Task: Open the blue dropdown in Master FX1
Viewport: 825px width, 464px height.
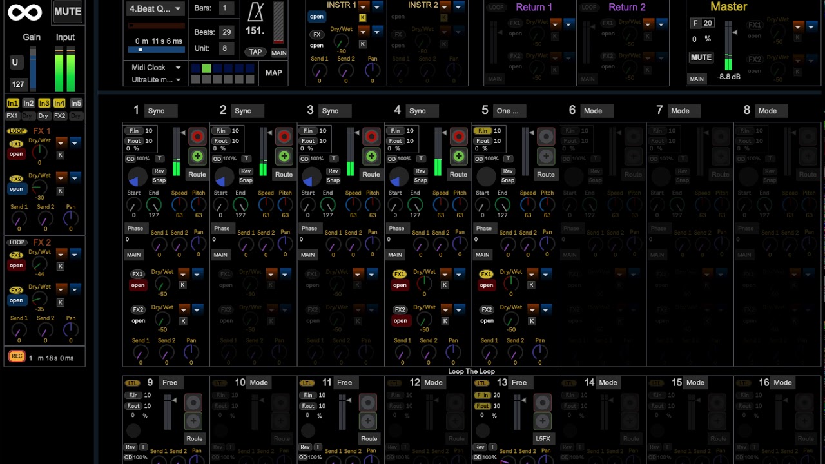Action: pos(811,26)
